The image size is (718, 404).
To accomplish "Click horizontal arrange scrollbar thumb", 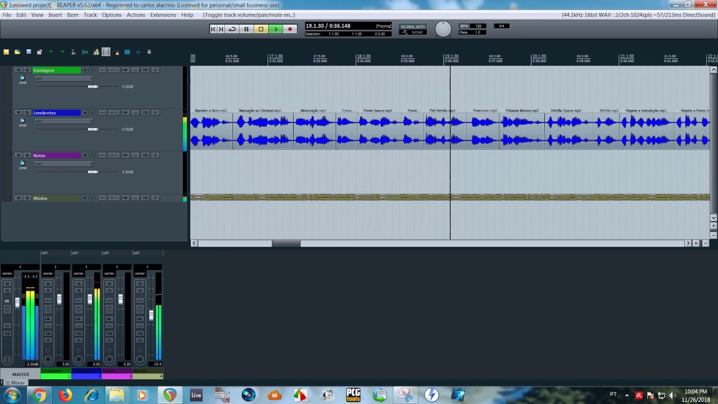I will [x=286, y=243].
